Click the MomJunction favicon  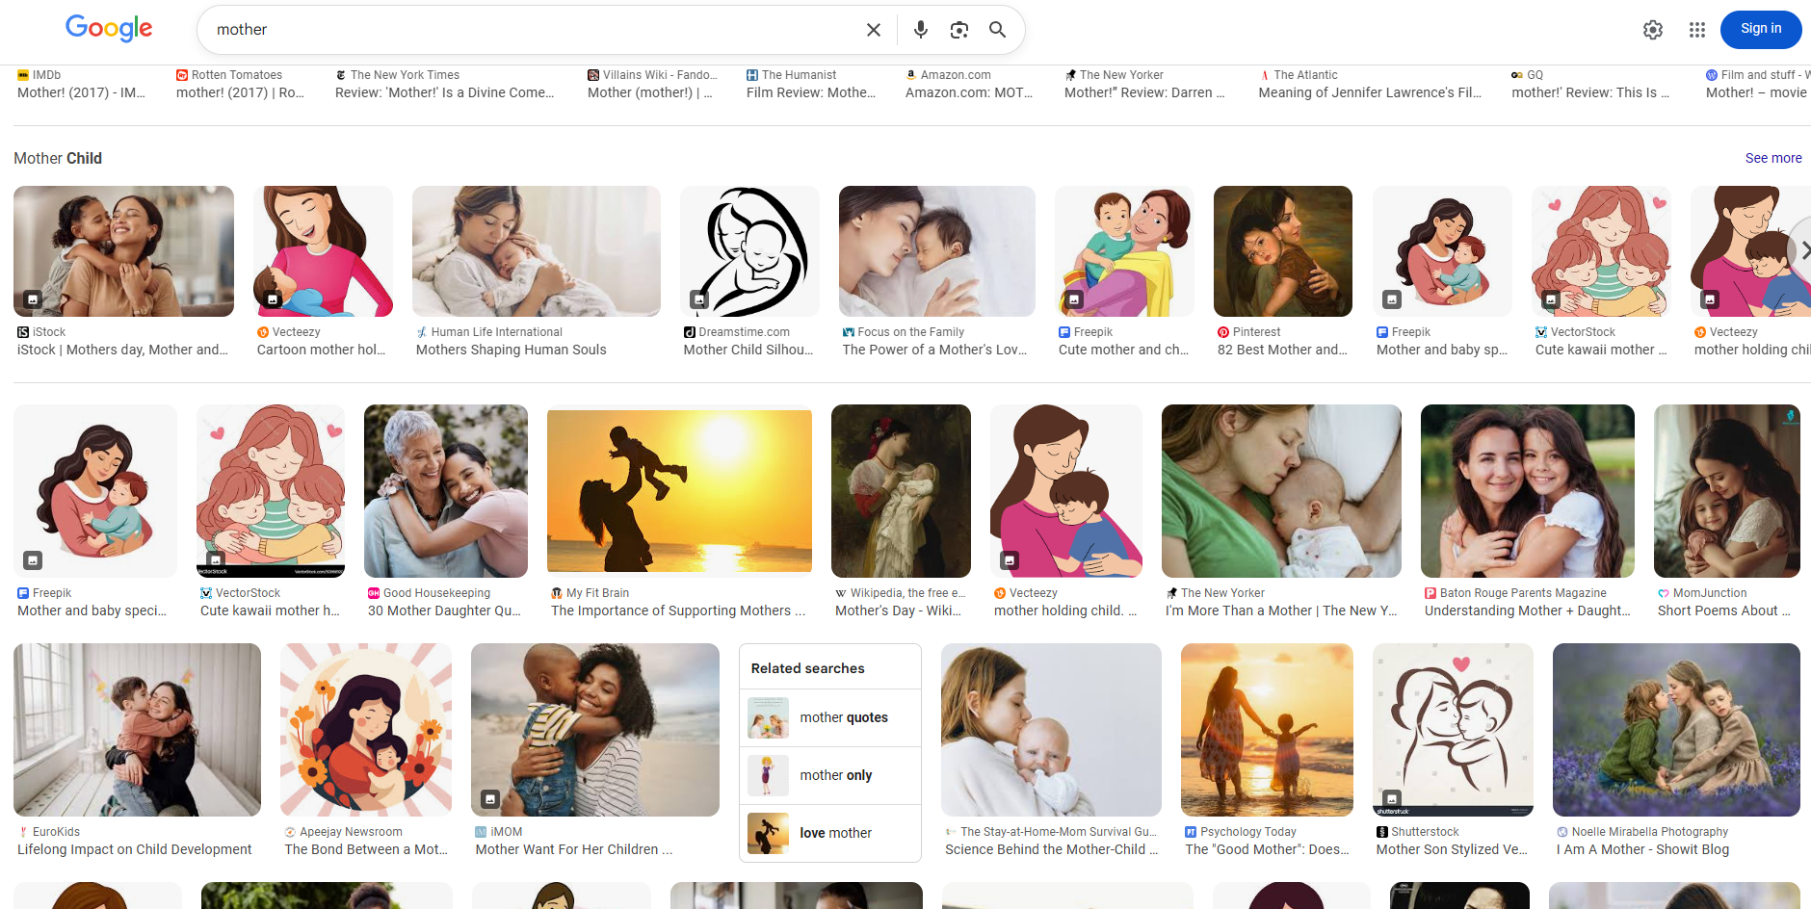tap(1664, 593)
